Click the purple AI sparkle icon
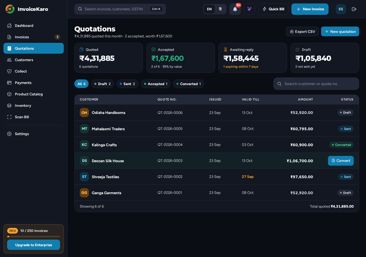The image size is (366, 257). 249,9
